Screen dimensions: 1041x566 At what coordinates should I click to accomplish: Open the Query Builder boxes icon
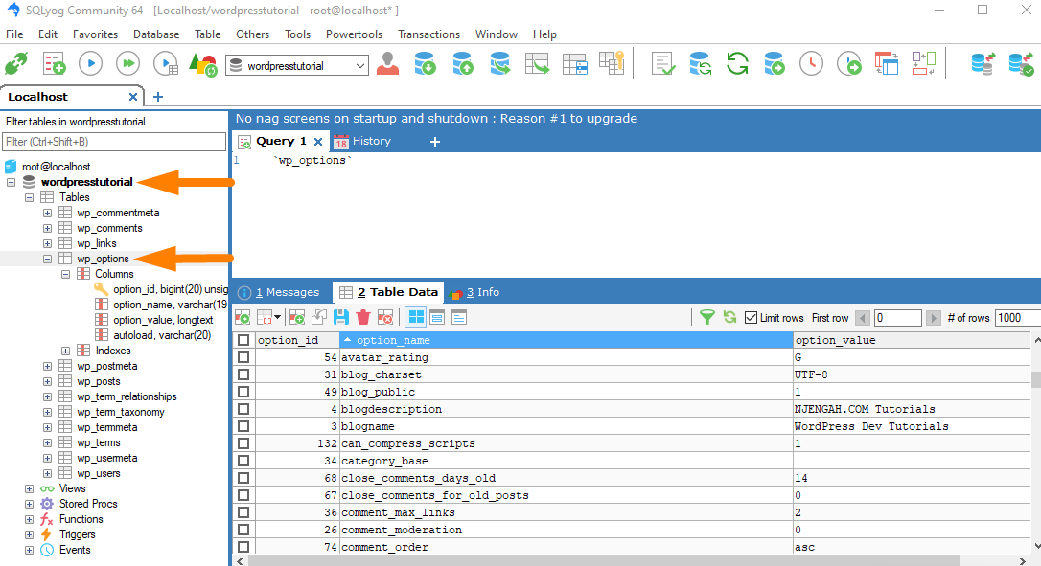(923, 64)
